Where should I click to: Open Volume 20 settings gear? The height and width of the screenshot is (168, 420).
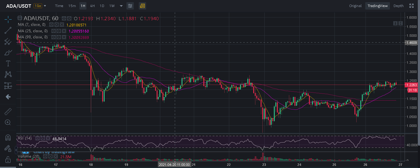coord(50,156)
